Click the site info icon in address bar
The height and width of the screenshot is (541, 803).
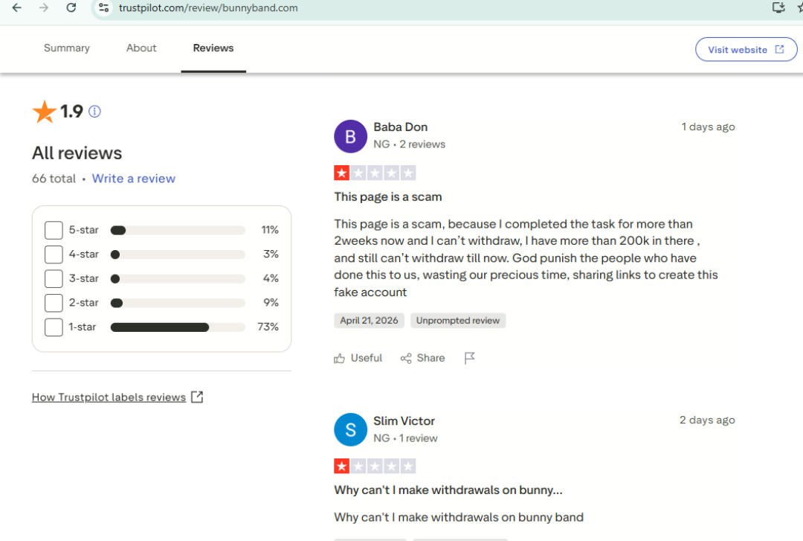[104, 7]
